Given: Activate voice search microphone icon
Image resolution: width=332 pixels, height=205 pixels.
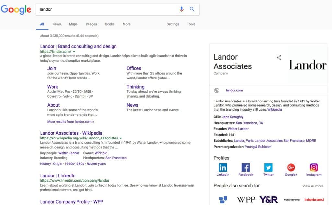Looking at the screenshot, I should (x=182, y=9).
